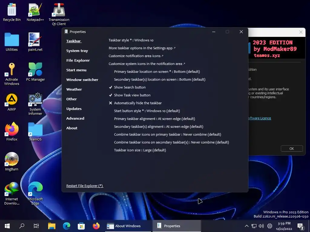Toggle Automatically hide the taskbar
310x232 pixels.
[135, 103]
